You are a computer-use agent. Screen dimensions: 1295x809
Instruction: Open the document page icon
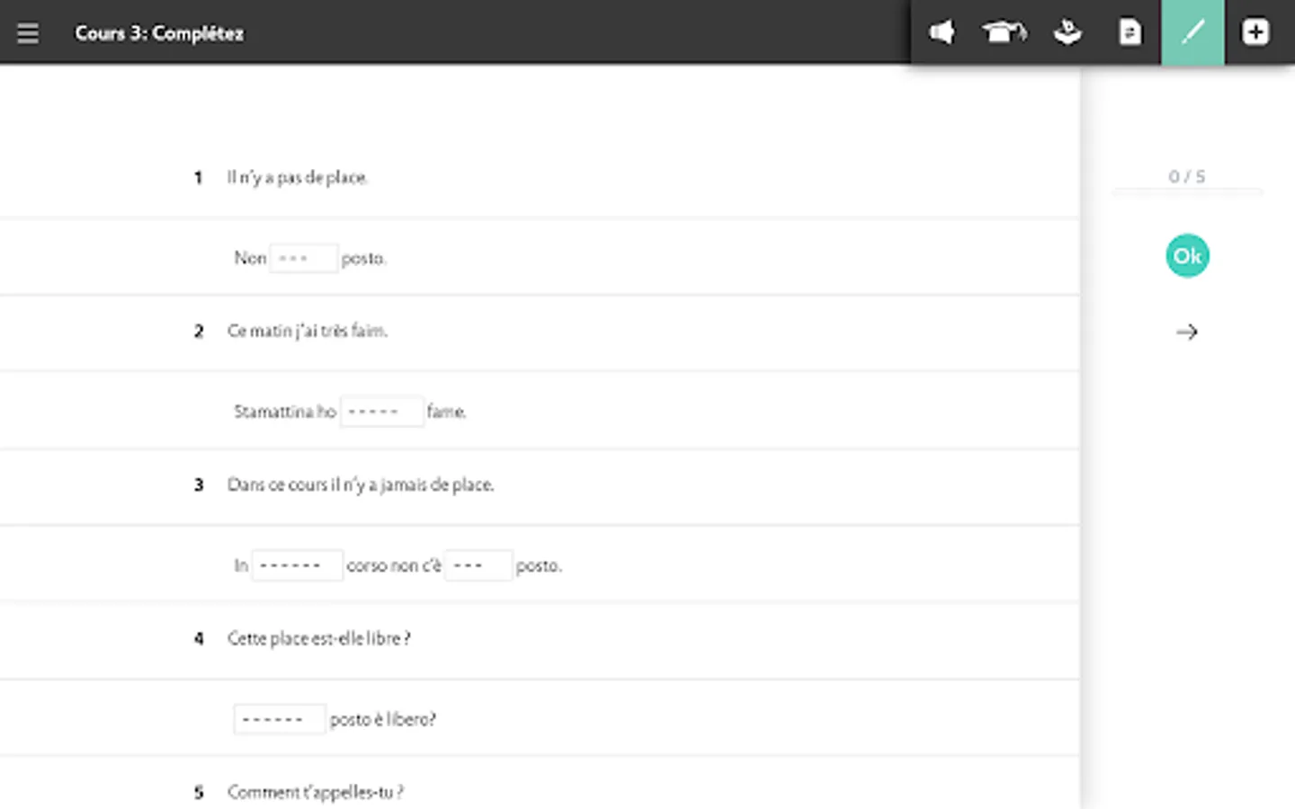coord(1130,33)
